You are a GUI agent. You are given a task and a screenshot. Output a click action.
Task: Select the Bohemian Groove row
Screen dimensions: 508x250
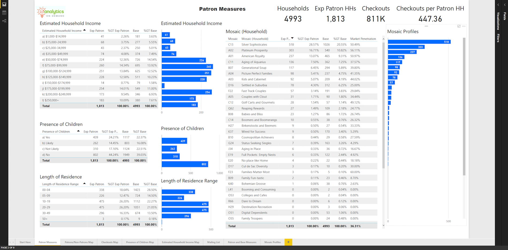(x=301, y=184)
